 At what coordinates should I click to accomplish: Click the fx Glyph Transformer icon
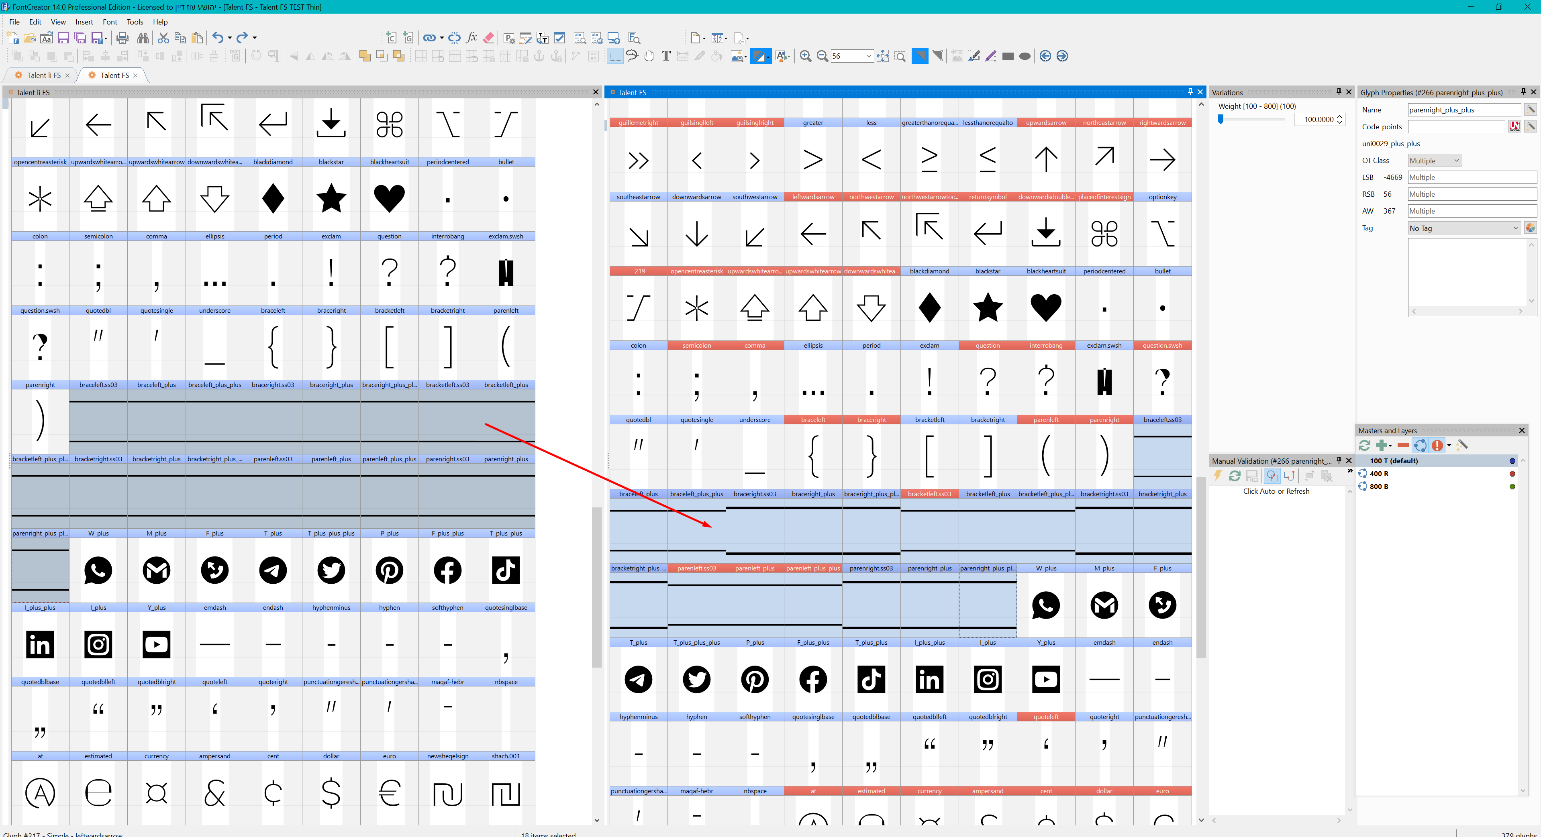tap(471, 38)
